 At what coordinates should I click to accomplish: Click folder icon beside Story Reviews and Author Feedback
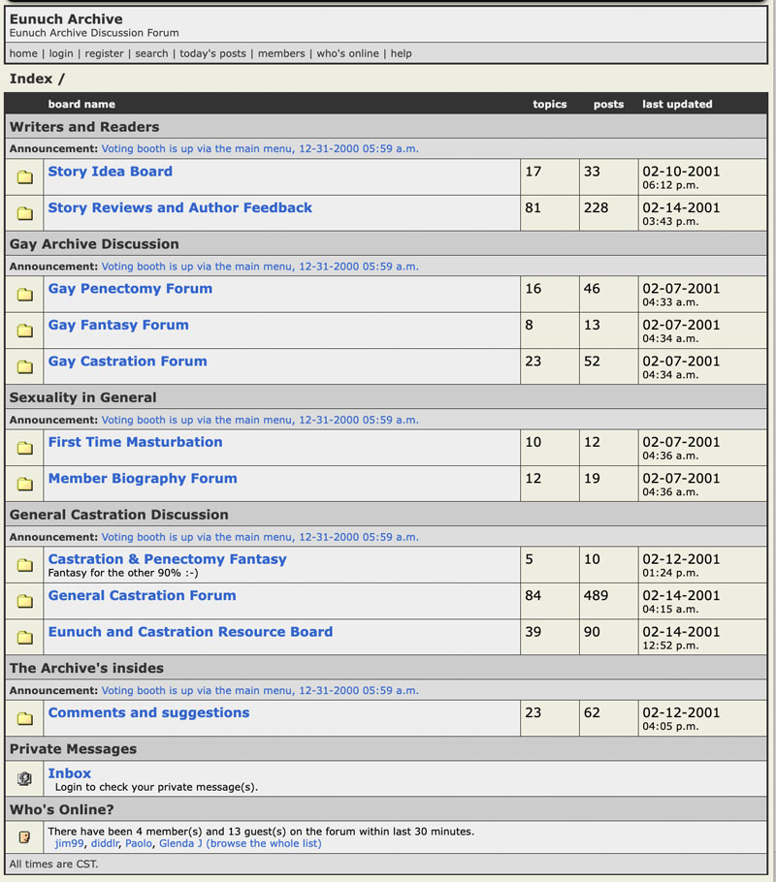point(25,213)
